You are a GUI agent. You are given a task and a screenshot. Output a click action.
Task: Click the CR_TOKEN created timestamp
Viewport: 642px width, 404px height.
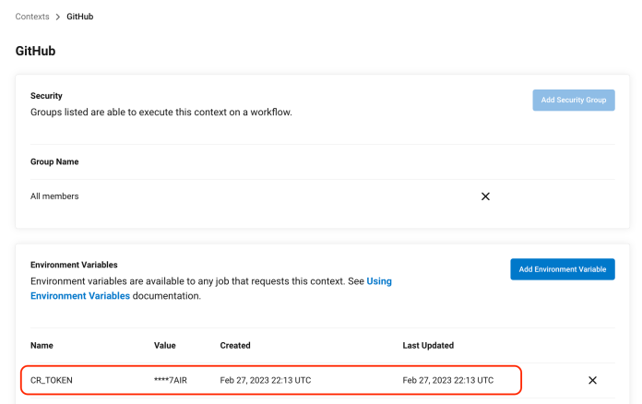265,380
